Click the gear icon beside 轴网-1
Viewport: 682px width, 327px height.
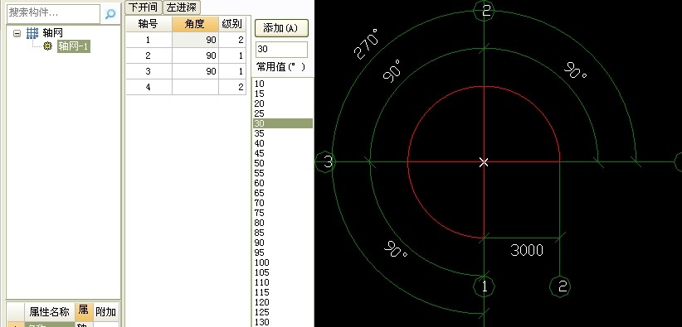[x=48, y=46]
